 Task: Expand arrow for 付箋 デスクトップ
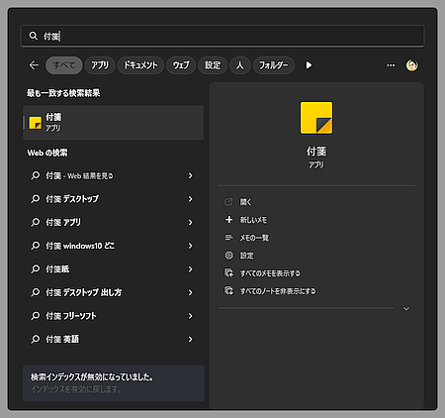(x=190, y=199)
